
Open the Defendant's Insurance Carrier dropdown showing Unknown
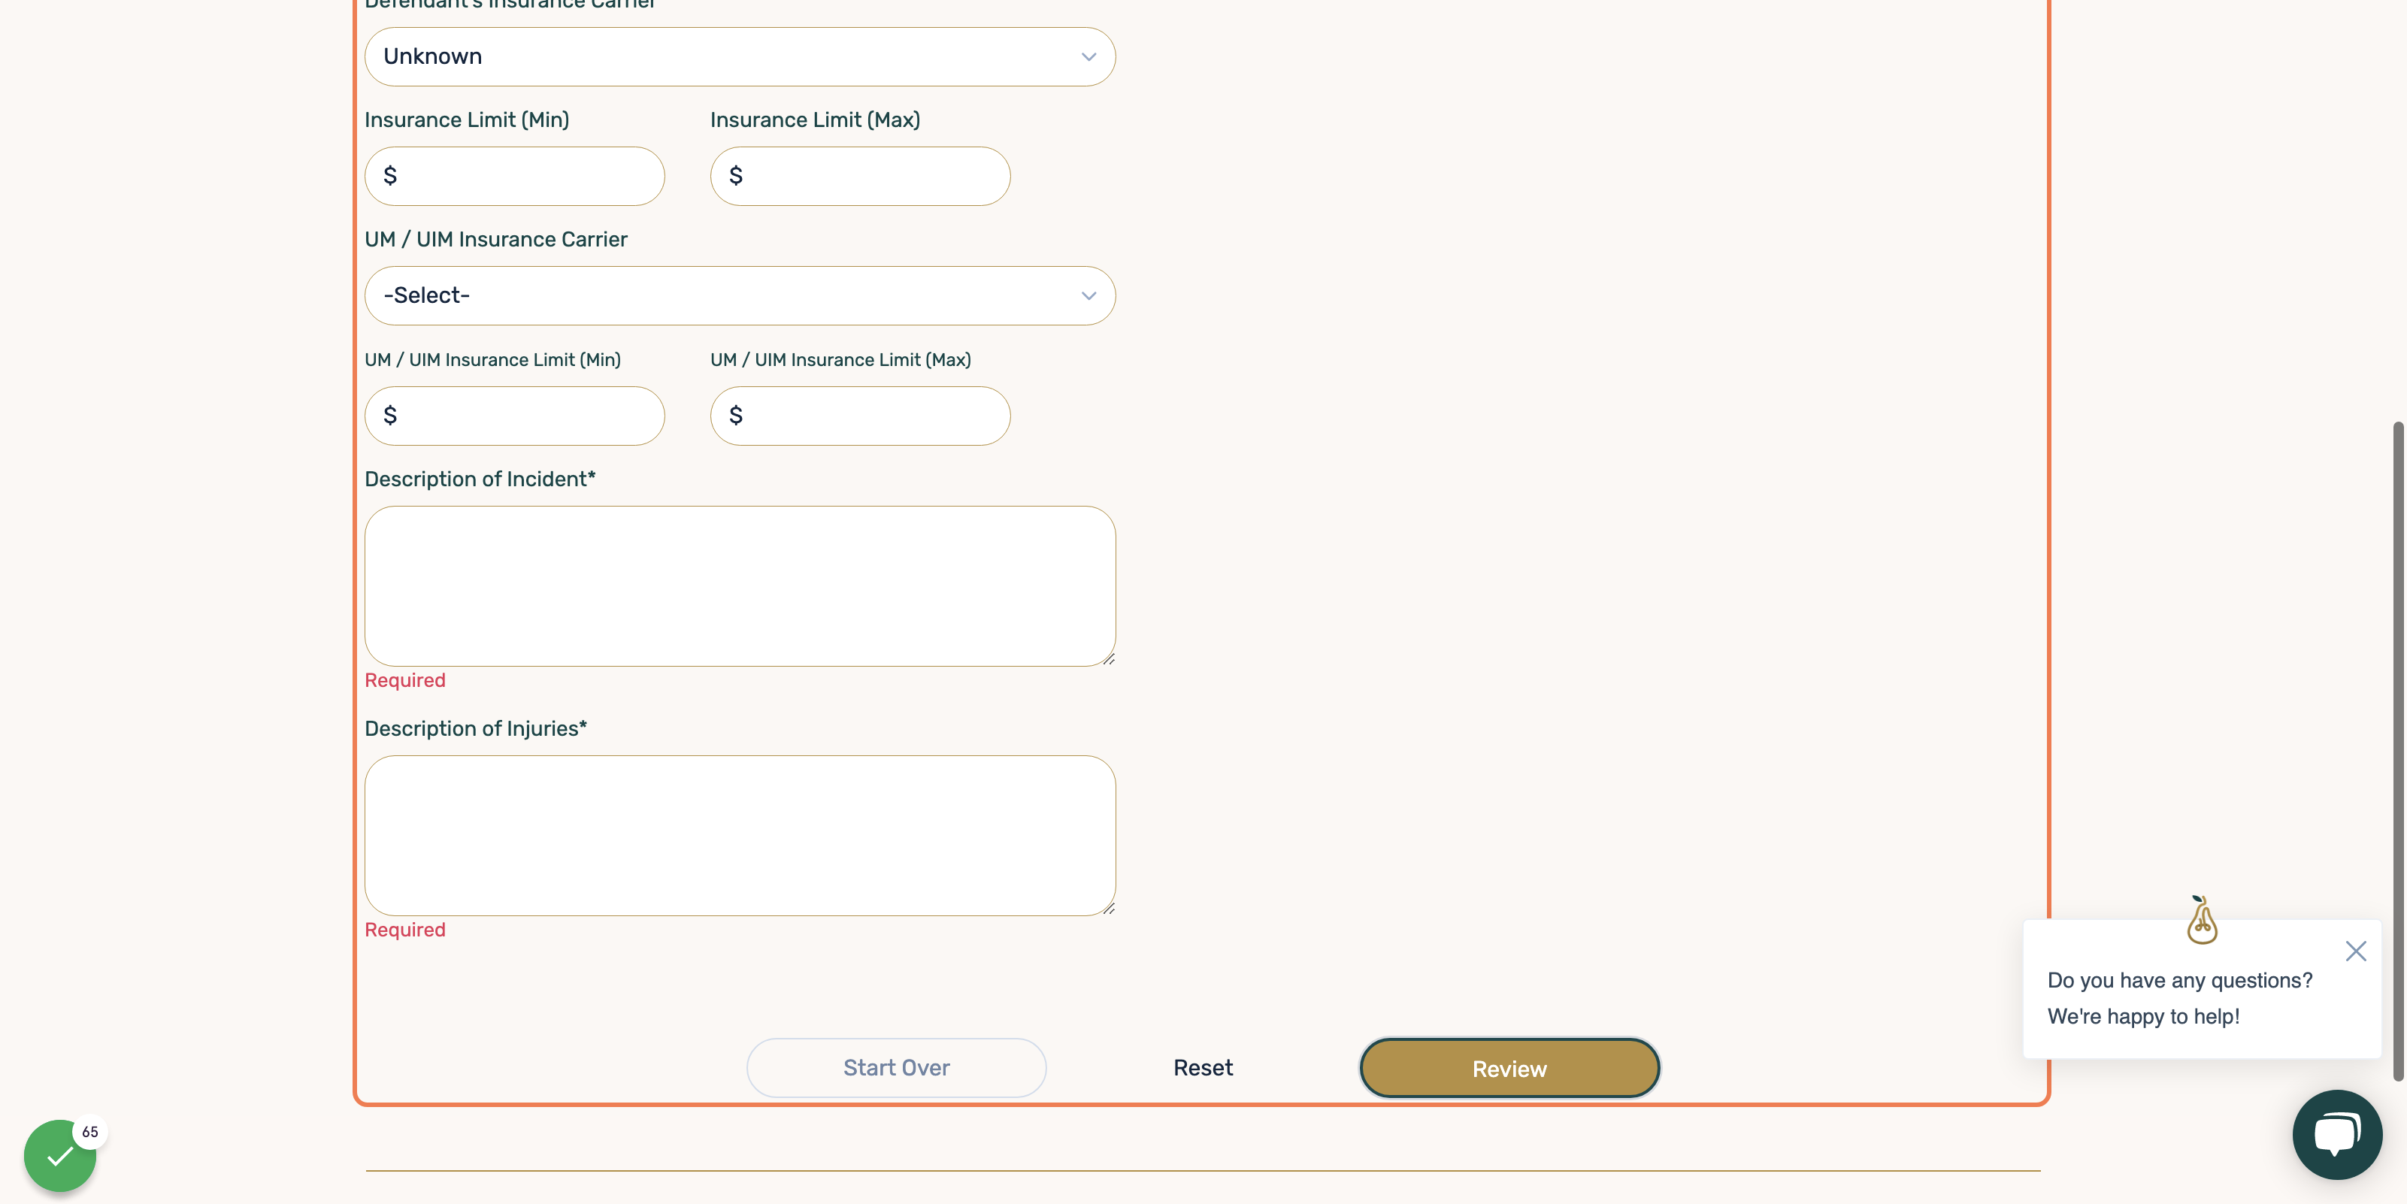739,57
